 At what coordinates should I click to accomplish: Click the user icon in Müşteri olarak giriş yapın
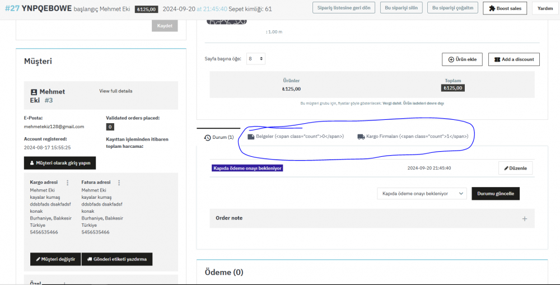click(32, 163)
